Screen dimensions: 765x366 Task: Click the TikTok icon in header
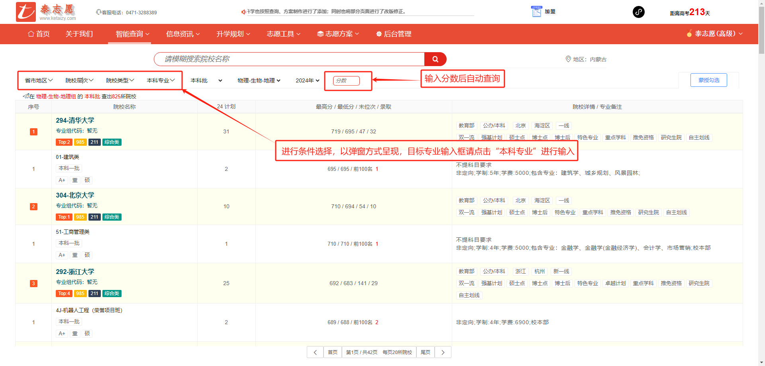(638, 12)
